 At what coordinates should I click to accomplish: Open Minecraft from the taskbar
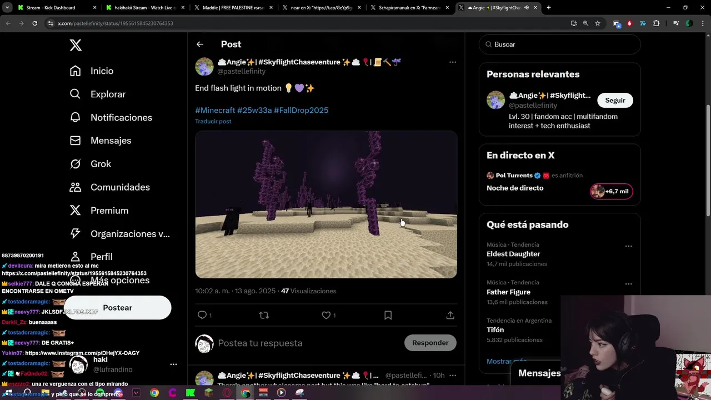click(209, 393)
